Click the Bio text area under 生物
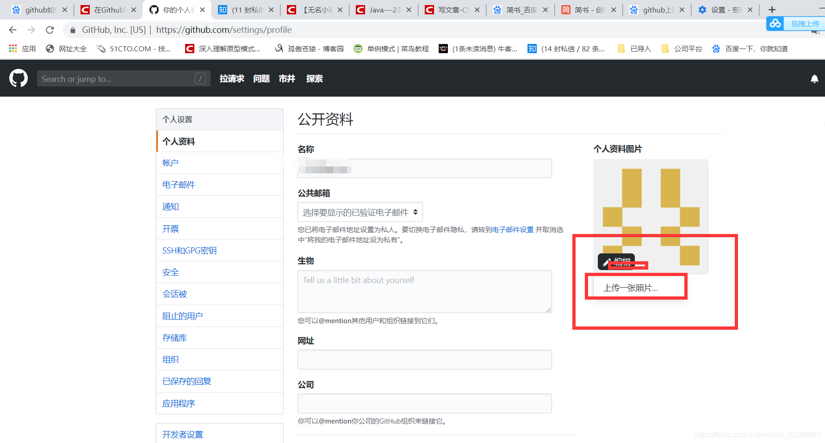Screen dimensions: 825x443 (424, 291)
